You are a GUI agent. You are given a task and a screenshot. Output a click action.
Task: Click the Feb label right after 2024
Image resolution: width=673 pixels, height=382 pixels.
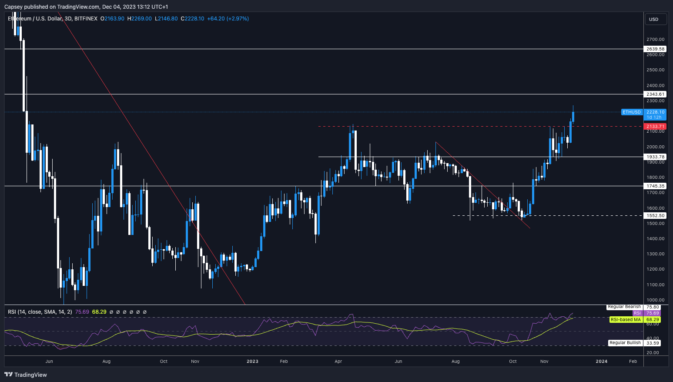tap(633, 361)
